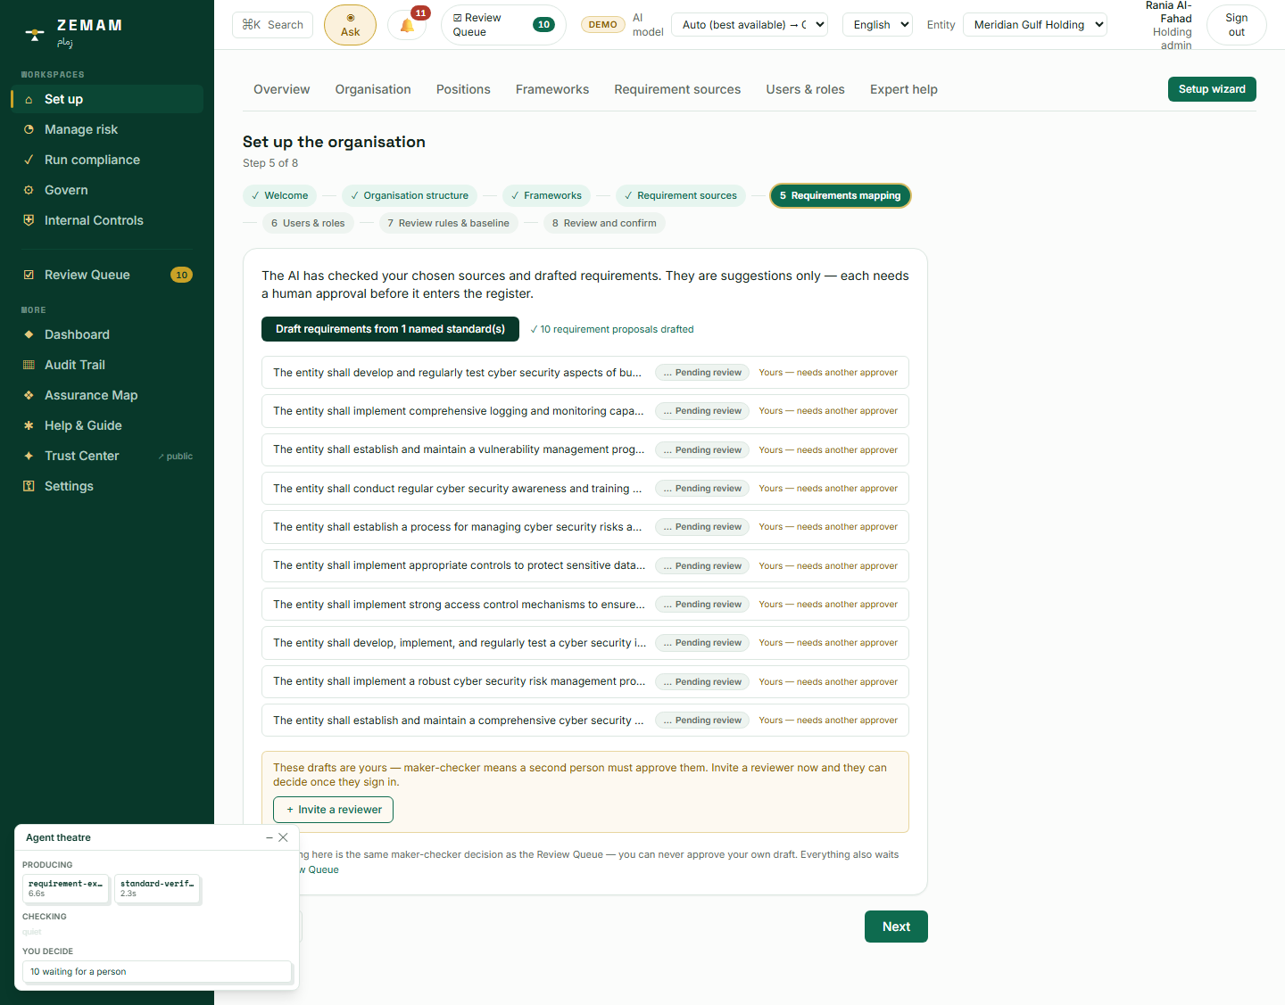This screenshot has width=1285, height=1005.
Task: Open the Review Queue button in top bar
Action: (503, 25)
